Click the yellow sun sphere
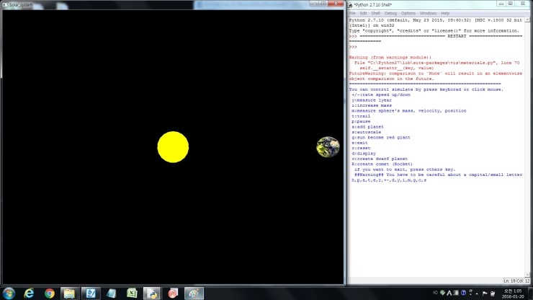Image resolution: width=533 pixels, height=300 pixels. (x=173, y=147)
